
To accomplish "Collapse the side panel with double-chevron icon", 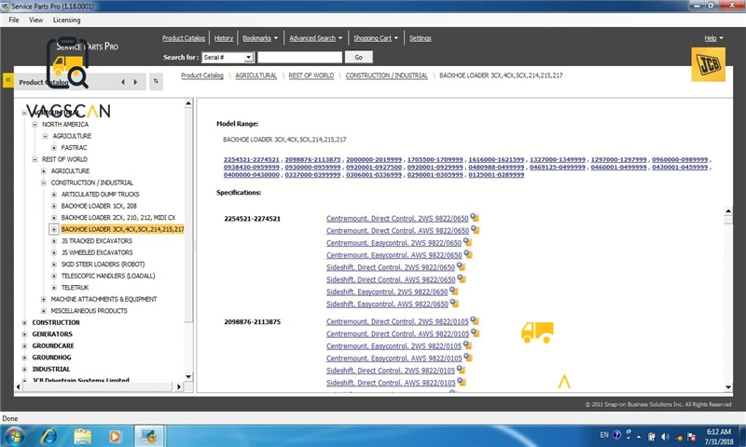I will [8, 80].
